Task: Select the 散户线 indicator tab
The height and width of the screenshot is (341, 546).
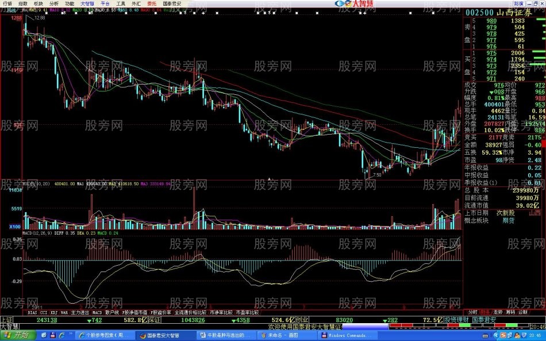Action: point(112,312)
